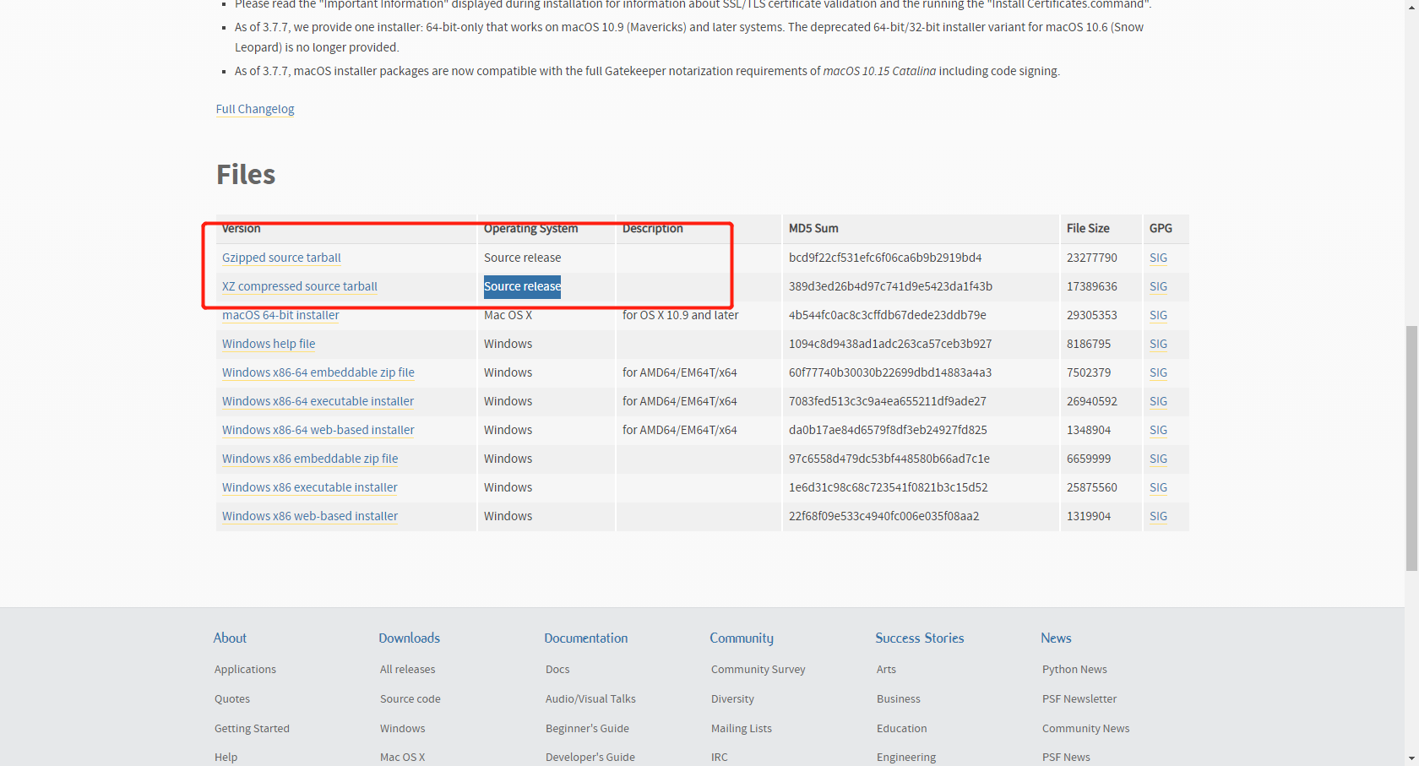Click the GPG column header
1419x766 pixels.
(x=1161, y=228)
